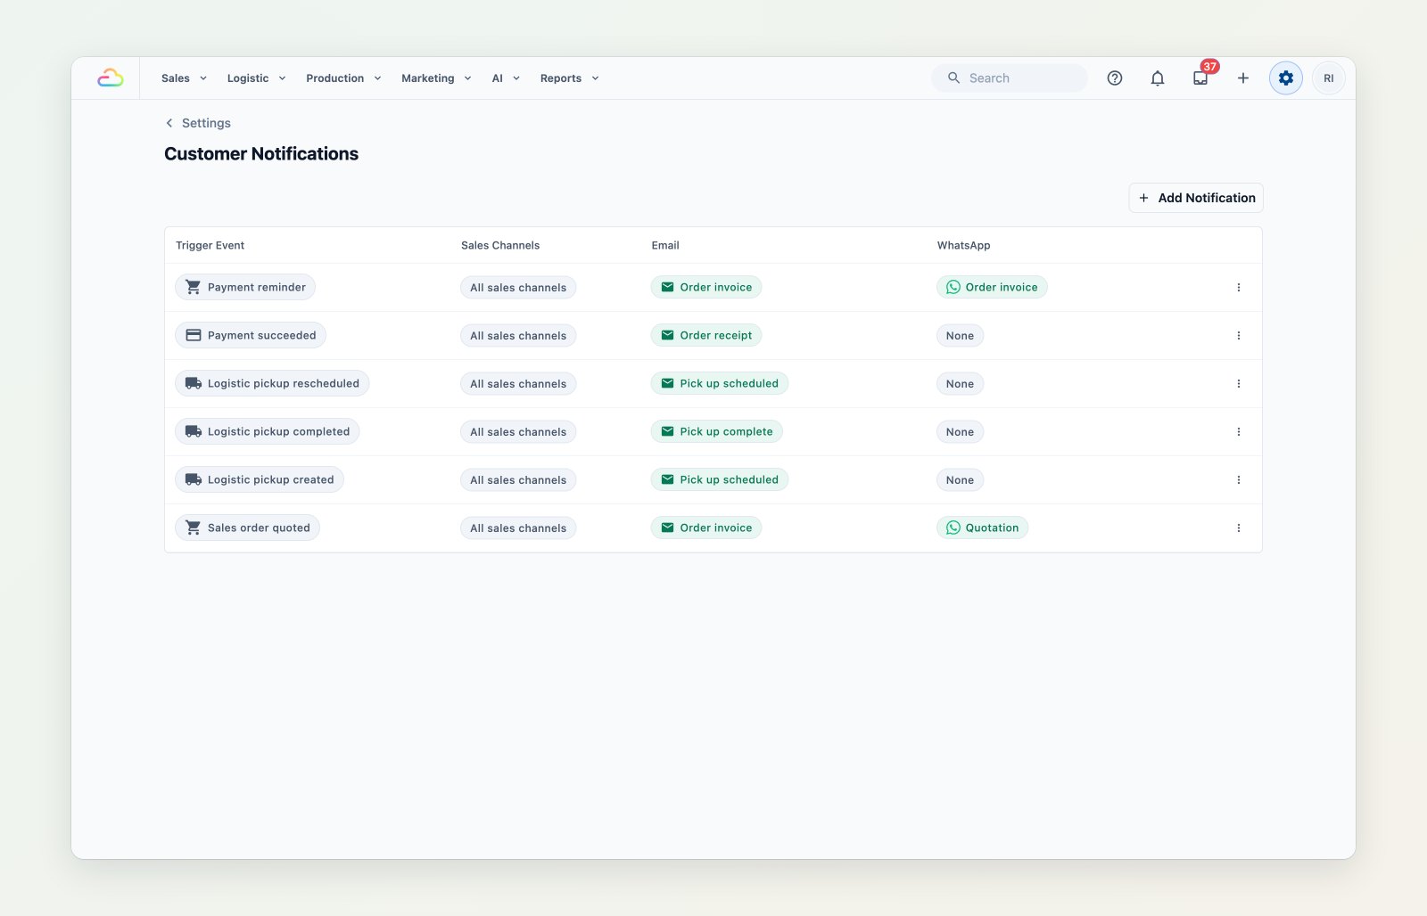Click the Logistic pickup completed tag
Viewport: 1427px width, 916px height.
[x=268, y=431]
